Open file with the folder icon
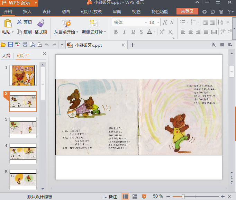The width and height of the screenshot is (236, 200). click(x=3, y=45)
